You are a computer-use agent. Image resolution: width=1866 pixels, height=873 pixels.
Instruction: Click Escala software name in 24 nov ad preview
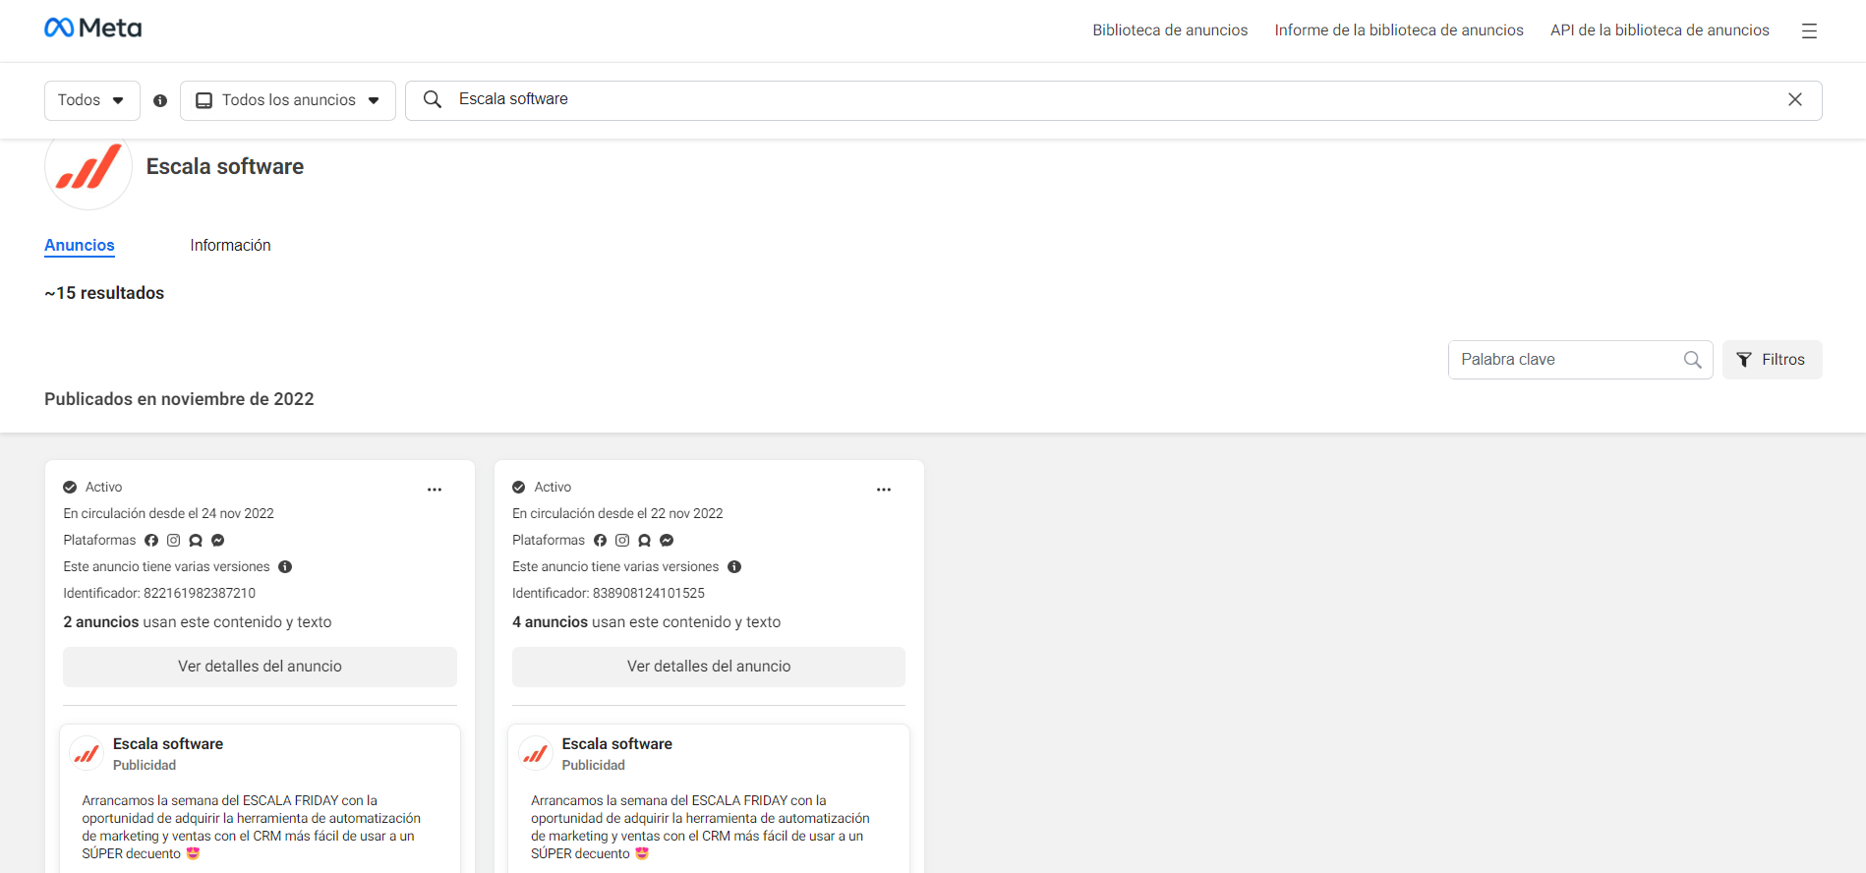[x=168, y=744]
